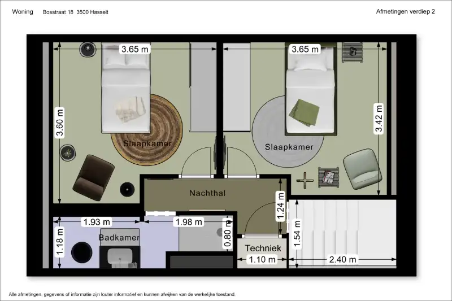This screenshot has height=301, width=452.
Task: Click the 1.93 m dimension label
Action: (97, 222)
